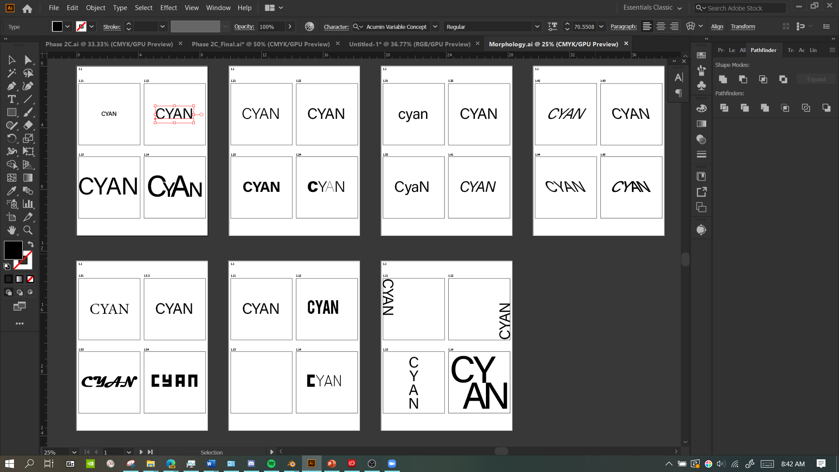The image size is (839, 472).
Task: Toggle align text right
Action: click(674, 27)
